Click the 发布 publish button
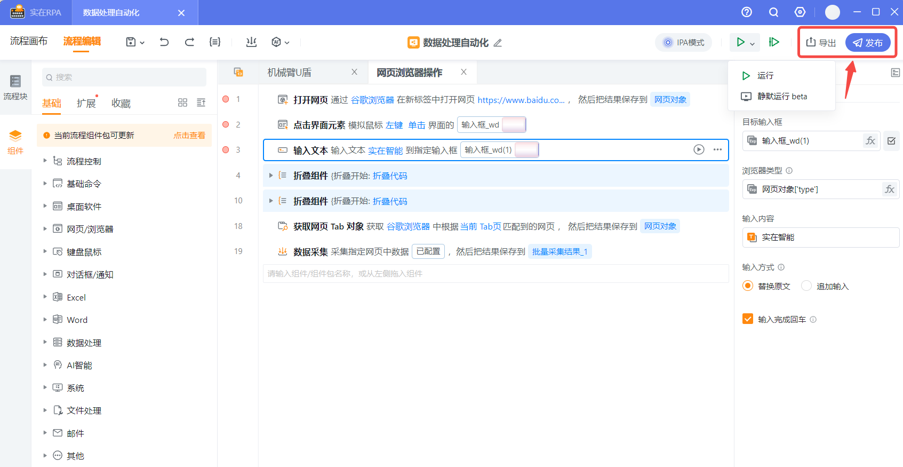Screen dimensions: 903x467 point(868,43)
